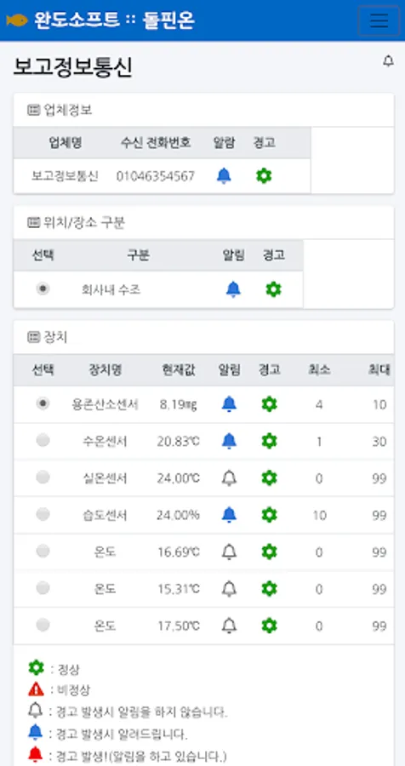Click the phone number 01046354567
Image resolution: width=405 pixels, height=766 pixels.
tap(156, 176)
